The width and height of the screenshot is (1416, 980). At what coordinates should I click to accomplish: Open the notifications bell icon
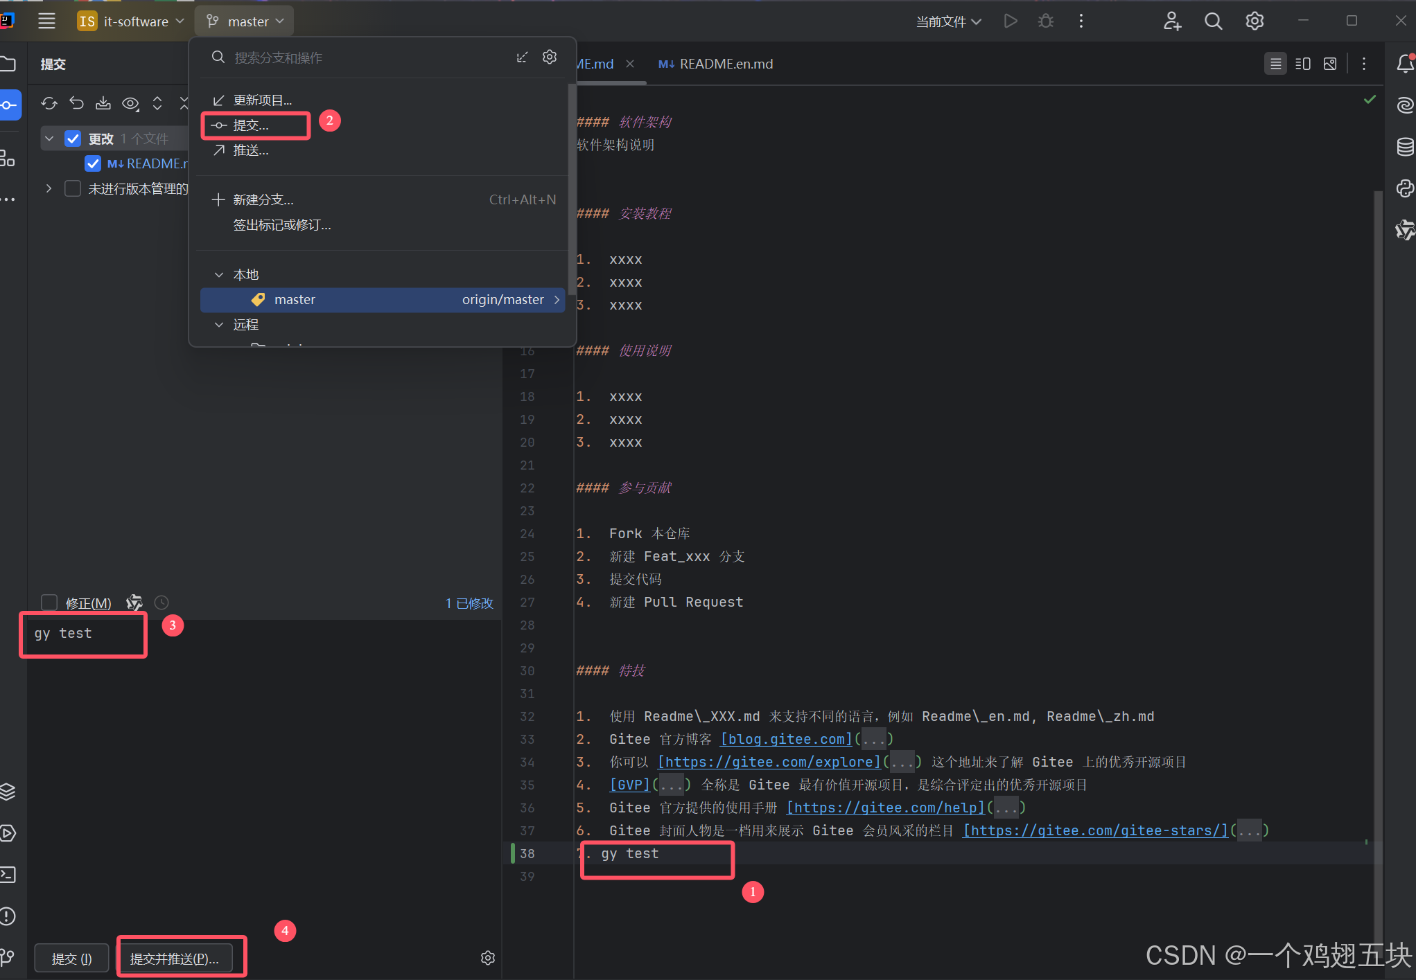1404,64
